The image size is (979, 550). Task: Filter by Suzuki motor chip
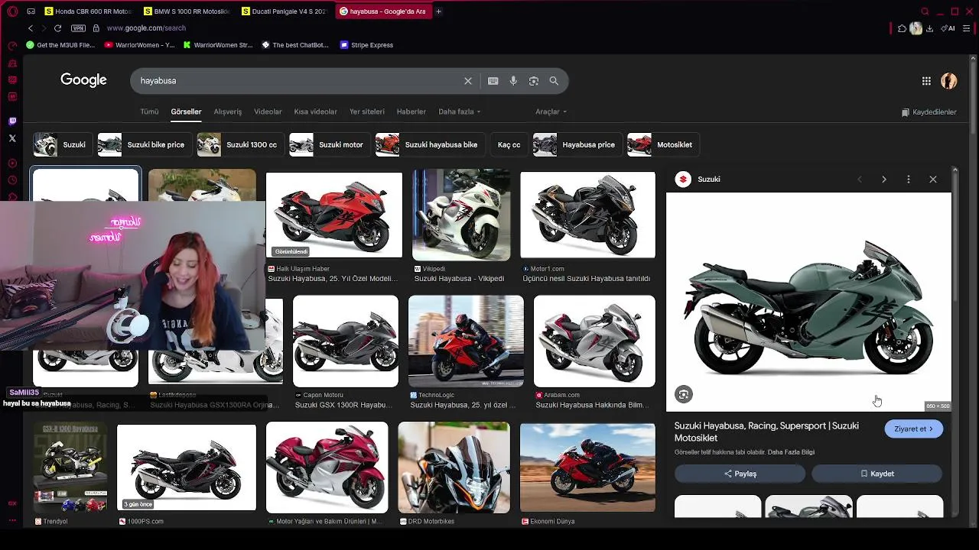point(328,144)
